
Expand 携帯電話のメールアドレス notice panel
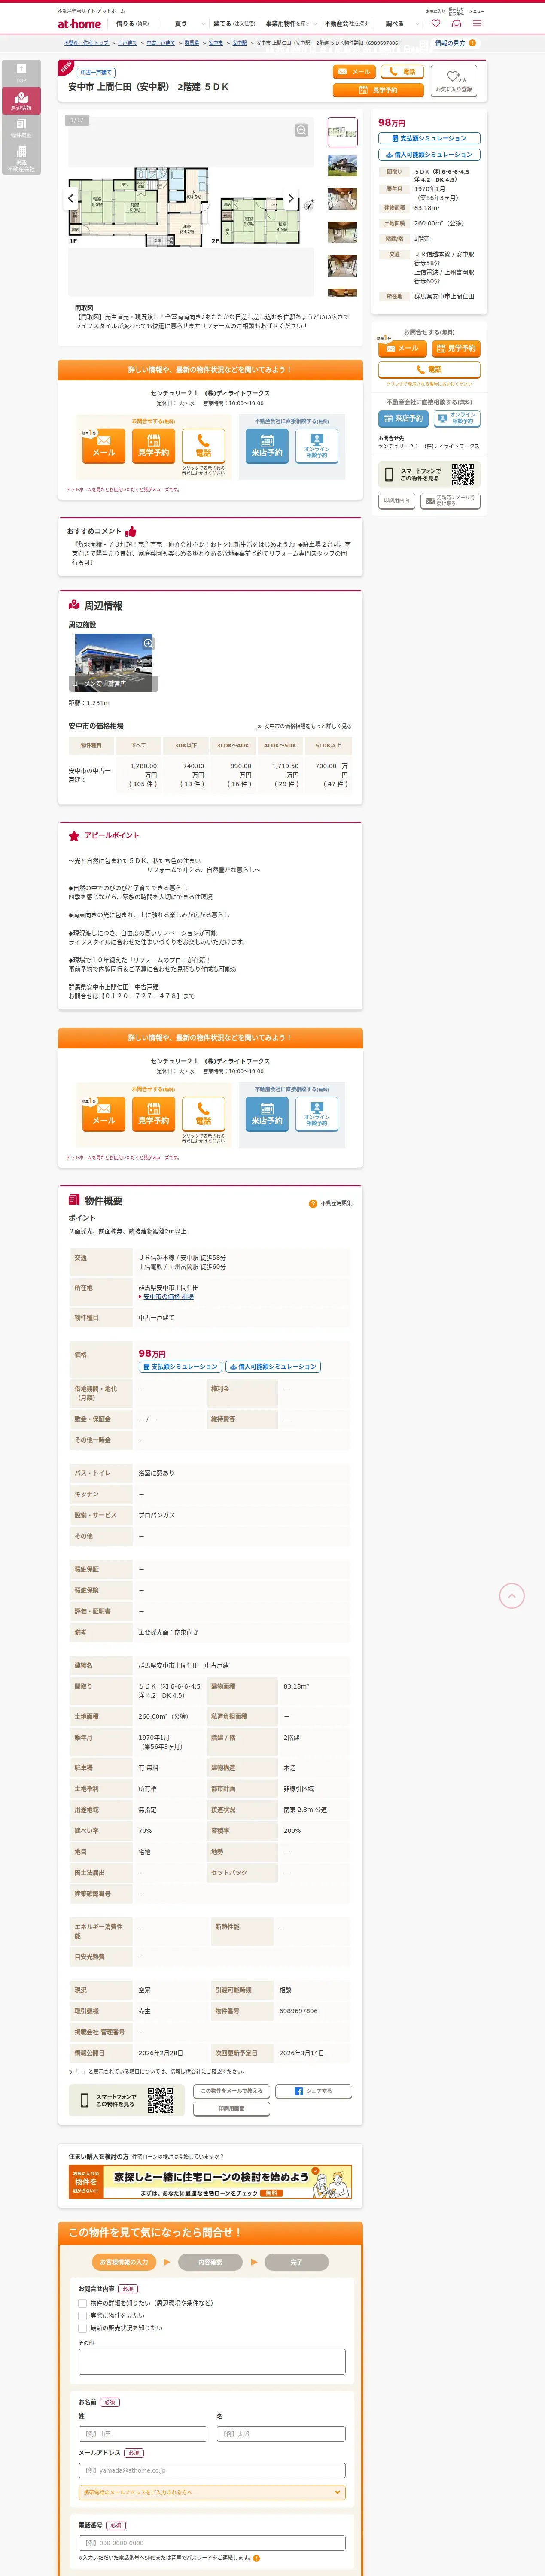click(x=212, y=2492)
